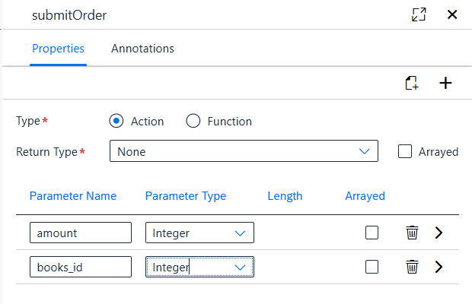Check the Arrayed box in the books_id row
The image size is (472, 304).
(x=372, y=267)
